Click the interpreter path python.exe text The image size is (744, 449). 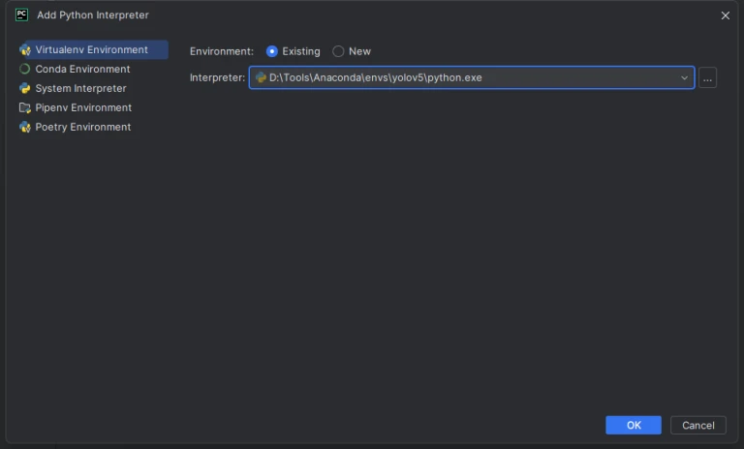tap(375, 77)
